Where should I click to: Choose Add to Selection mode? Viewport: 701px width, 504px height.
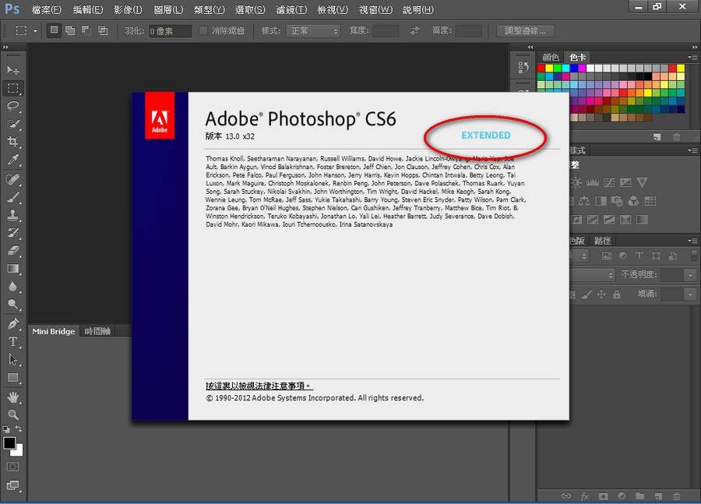(70, 30)
